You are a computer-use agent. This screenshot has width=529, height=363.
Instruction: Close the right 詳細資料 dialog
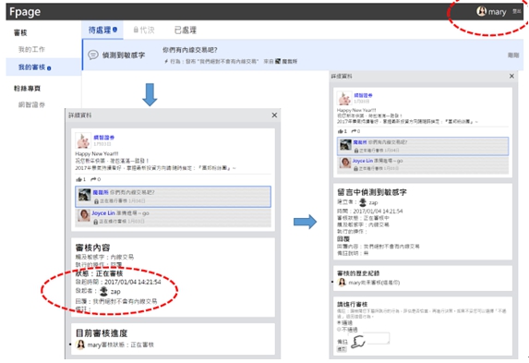tap(511, 76)
